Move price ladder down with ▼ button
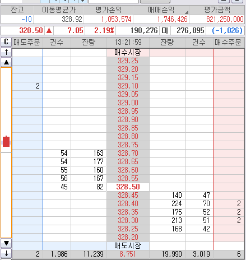This screenshot has width=246, height=260. [6, 243]
